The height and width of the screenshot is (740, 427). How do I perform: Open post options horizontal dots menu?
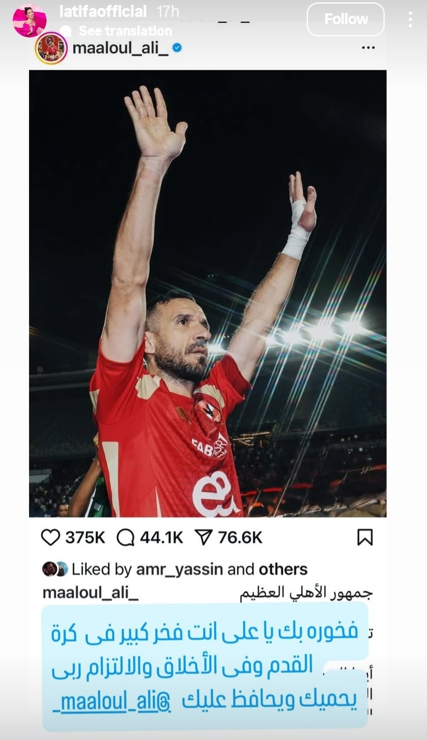pyautogui.click(x=368, y=48)
